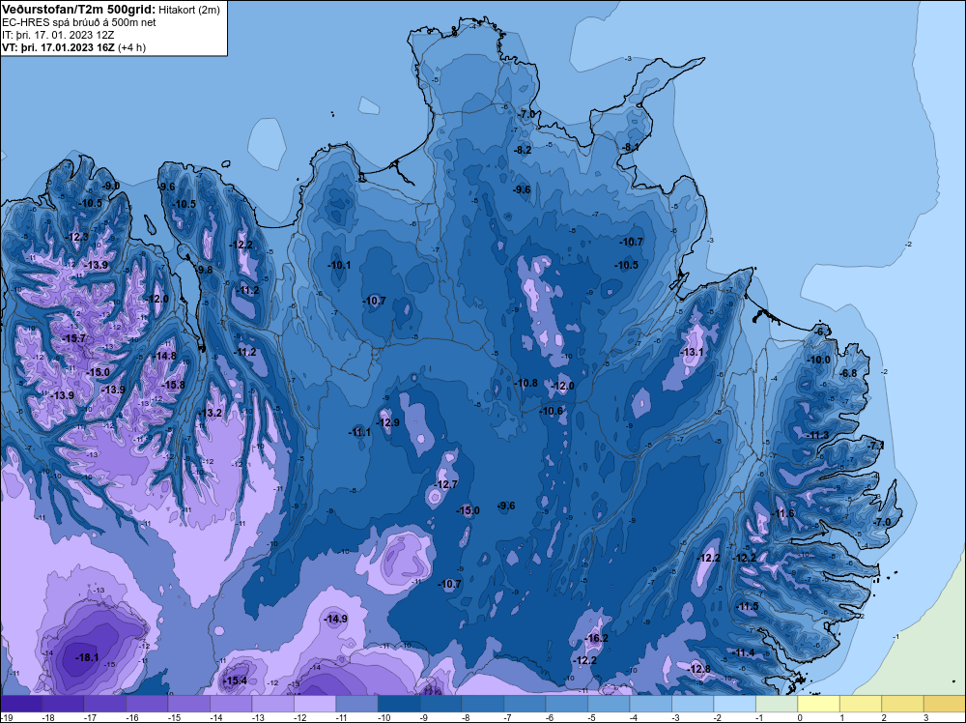Screen dimensions: 966x723
Task: Click the -12.8 temperature value
Action: [698, 669]
